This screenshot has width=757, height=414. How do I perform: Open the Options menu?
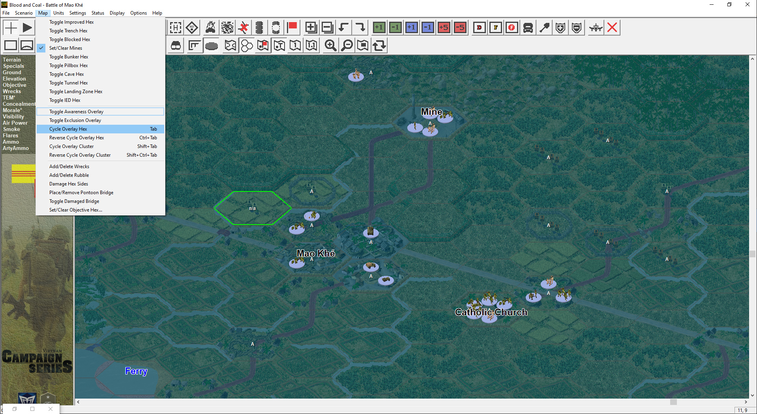[x=139, y=13]
